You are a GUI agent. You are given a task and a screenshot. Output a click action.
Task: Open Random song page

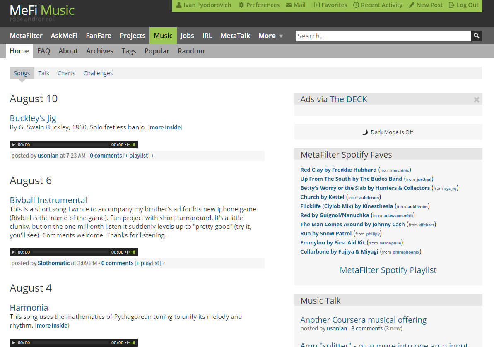pyautogui.click(x=191, y=51)
